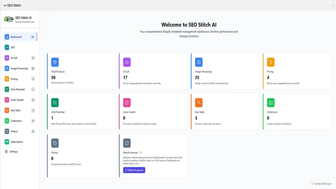
Task: Click the AI Call robot card icon
Action: (127, 62)
